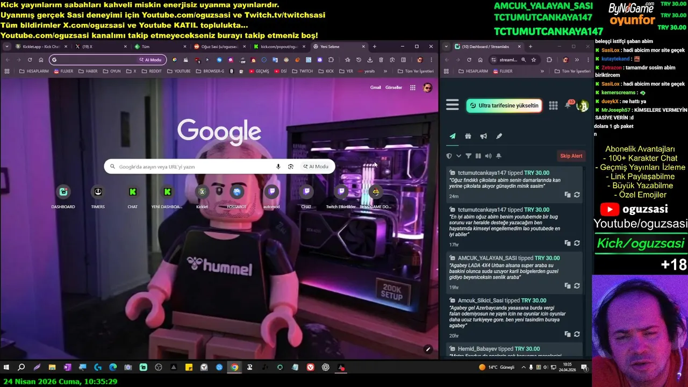Open Görseller link on Google page
This screenshot has height=387, width=688.
coord(393,88)
